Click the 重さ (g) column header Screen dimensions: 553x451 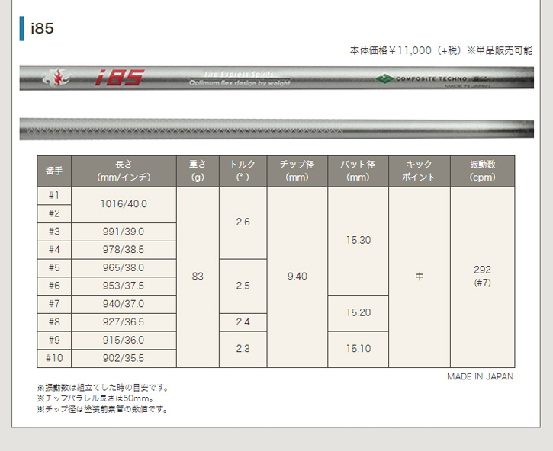pos(198,171)
